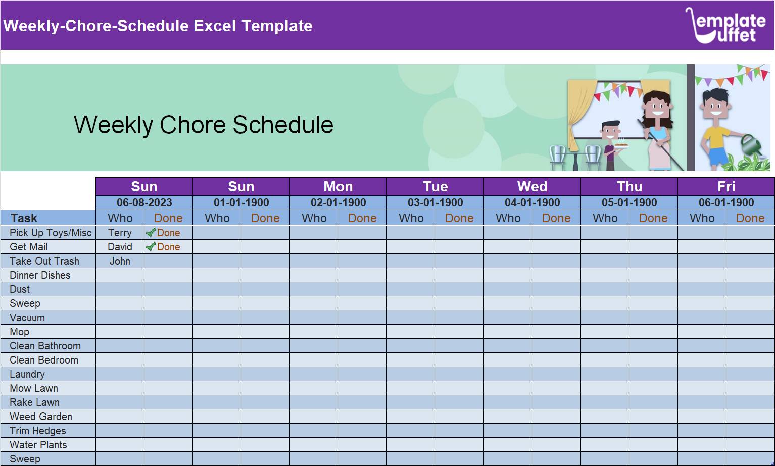
Task: Click the 'Clean Bathroom' task cell
Action: tap(48, 346)
